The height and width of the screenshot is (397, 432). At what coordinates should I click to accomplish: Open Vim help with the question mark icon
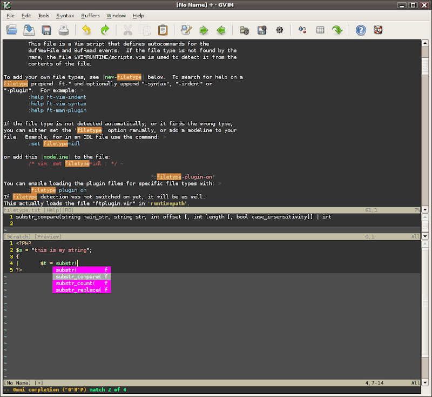[361, 30]
